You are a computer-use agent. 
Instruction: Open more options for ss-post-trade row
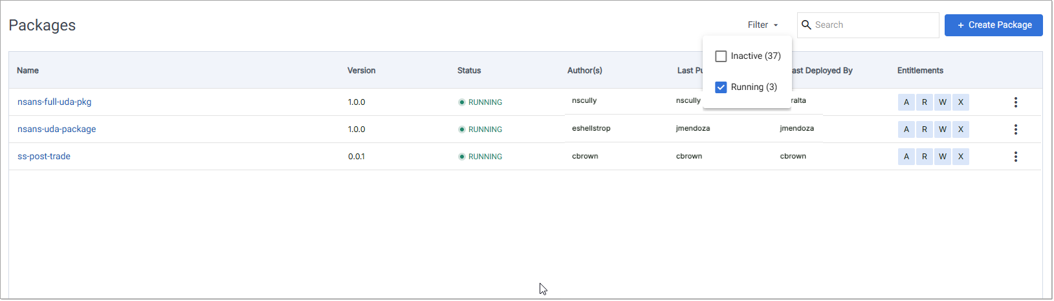(x=1015, y=157)
